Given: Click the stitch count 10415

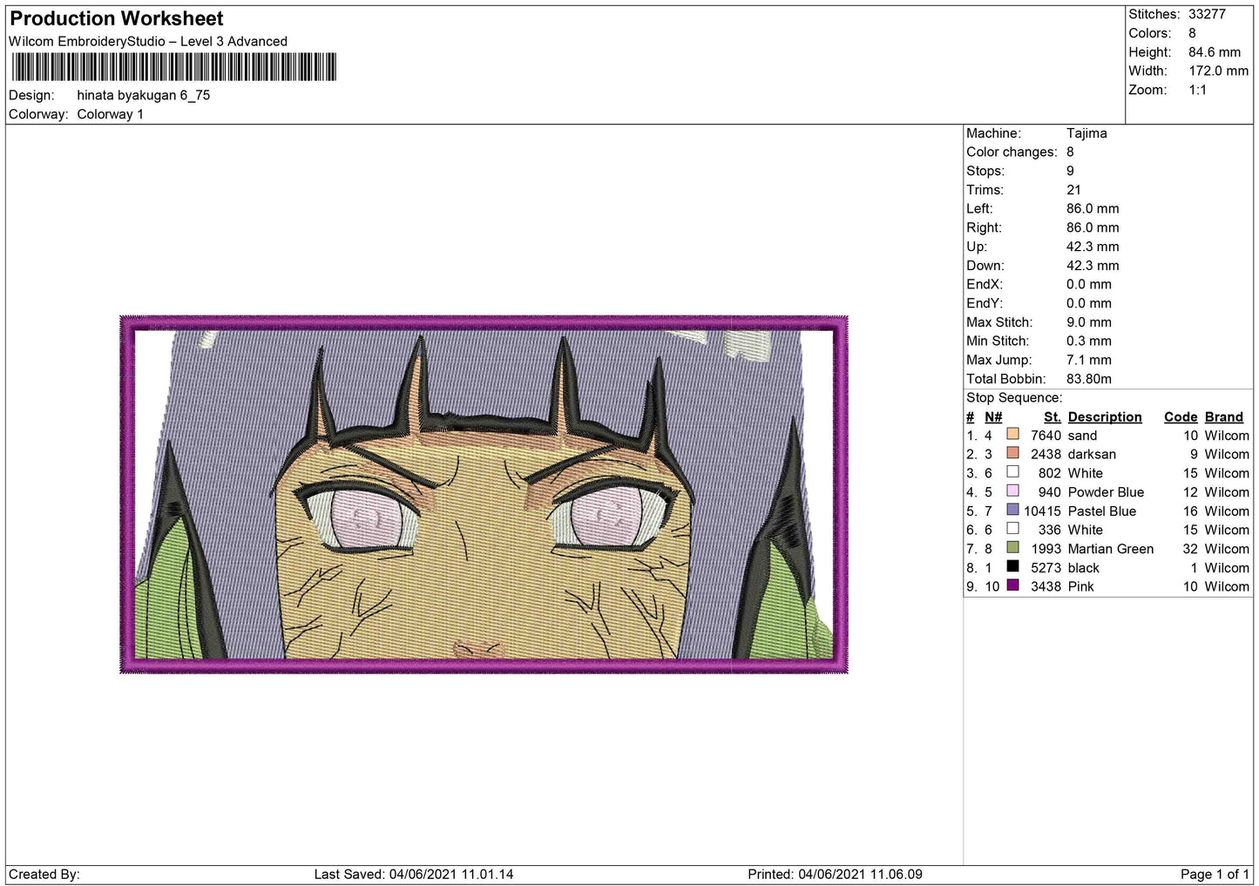Looking at the screenshot, I should pyautogui.click(x=1043, y=511).
